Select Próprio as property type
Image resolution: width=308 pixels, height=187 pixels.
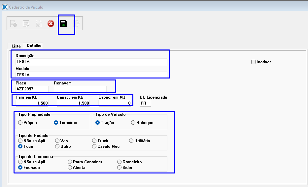point(20,123)
